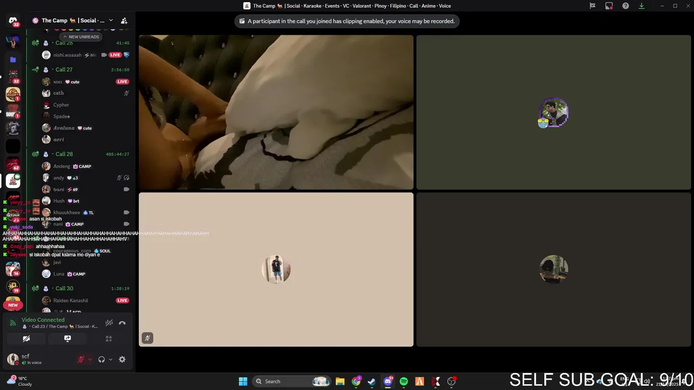Open the server folder icon in sidebar
The width and height of the screenshot is (694, 390).
coord(13,60)
